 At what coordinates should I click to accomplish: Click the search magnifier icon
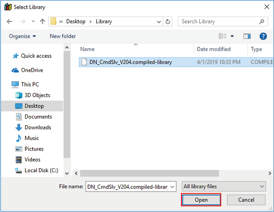click(x=262, y=21)
